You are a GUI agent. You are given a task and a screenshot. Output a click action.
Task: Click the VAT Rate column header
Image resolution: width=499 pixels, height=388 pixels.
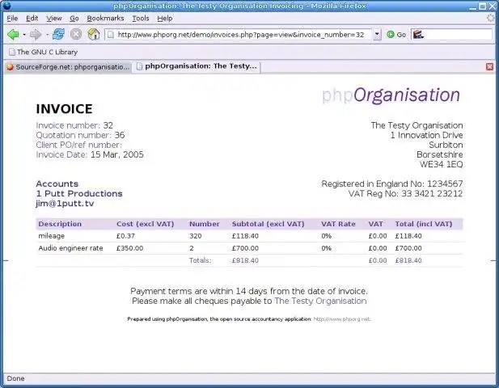coord(338,224)
